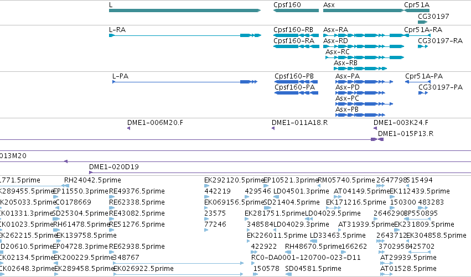Click the Asx-RA transcript glyph

(x=364, y=35)
